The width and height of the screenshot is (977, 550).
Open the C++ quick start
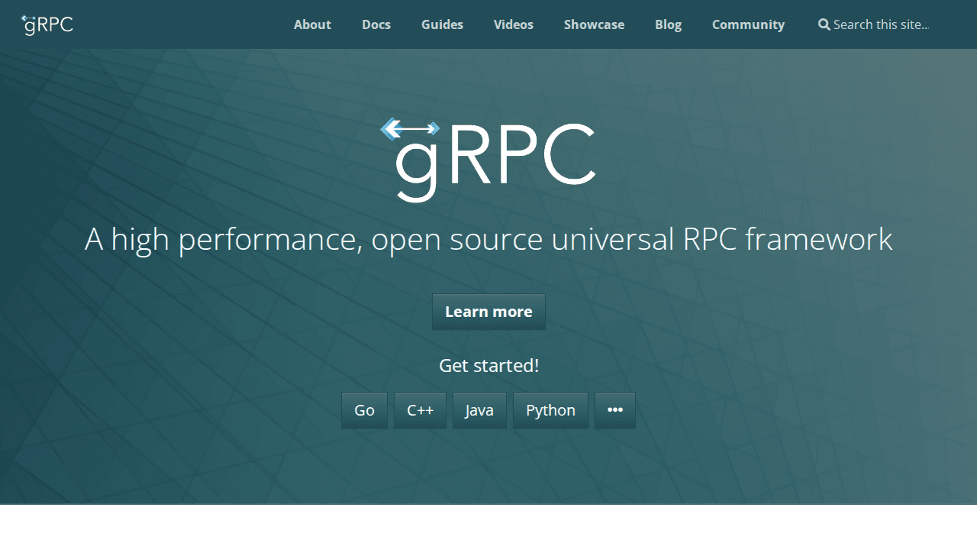pos(420,410)
